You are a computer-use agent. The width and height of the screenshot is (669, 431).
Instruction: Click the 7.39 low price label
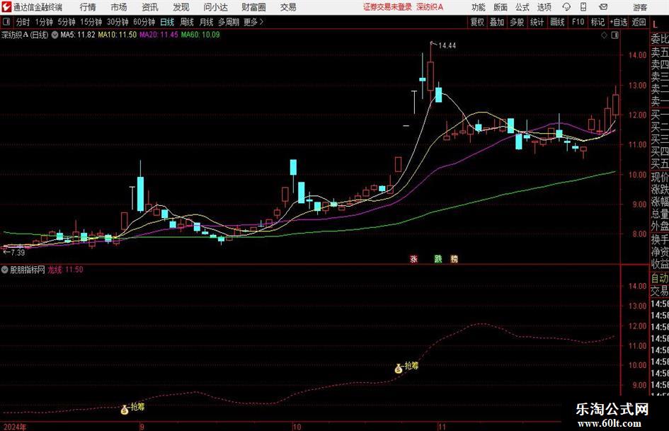coord(18,253)
